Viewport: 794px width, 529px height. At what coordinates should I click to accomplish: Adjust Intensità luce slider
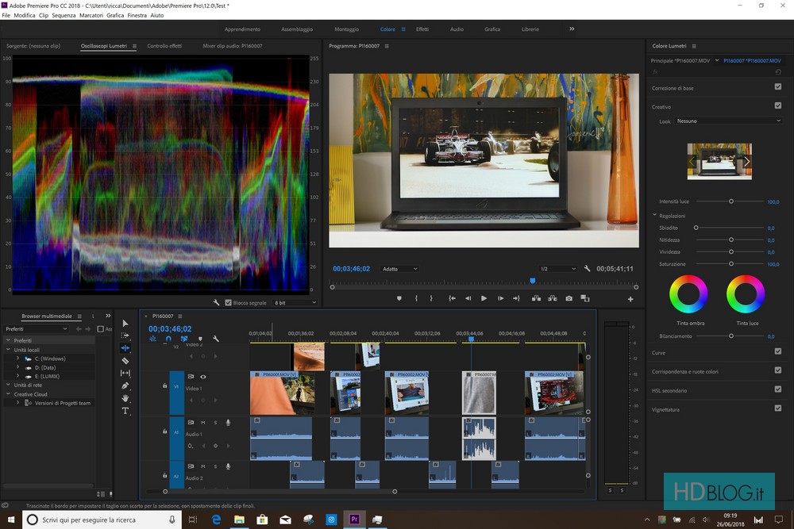tap(730, 201)
